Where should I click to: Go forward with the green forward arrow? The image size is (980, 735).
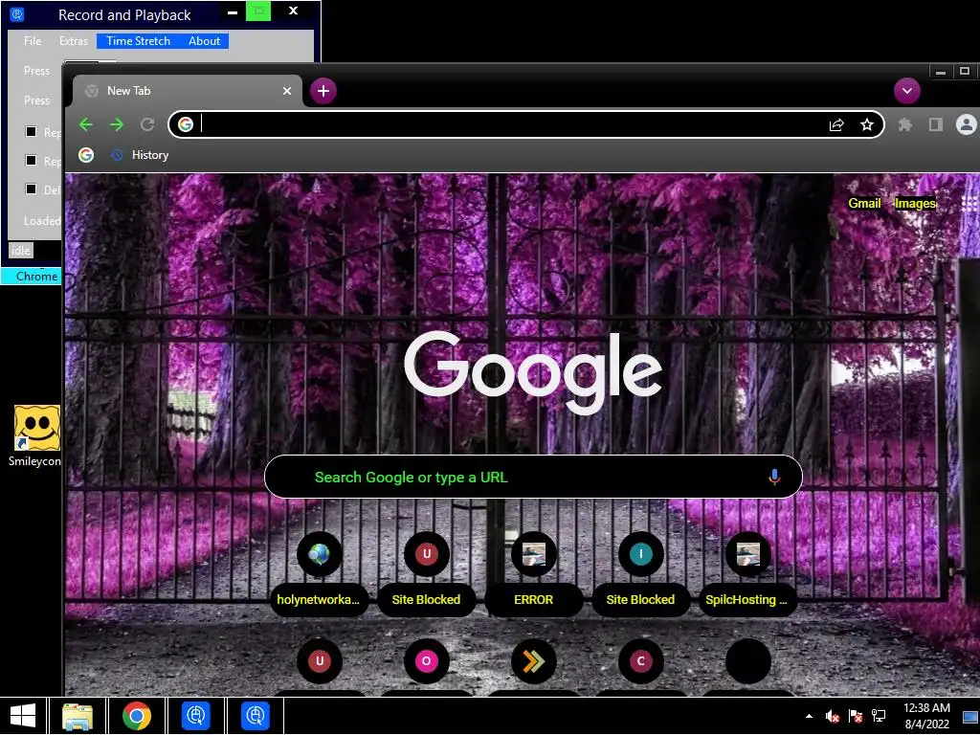pos(117,125)
